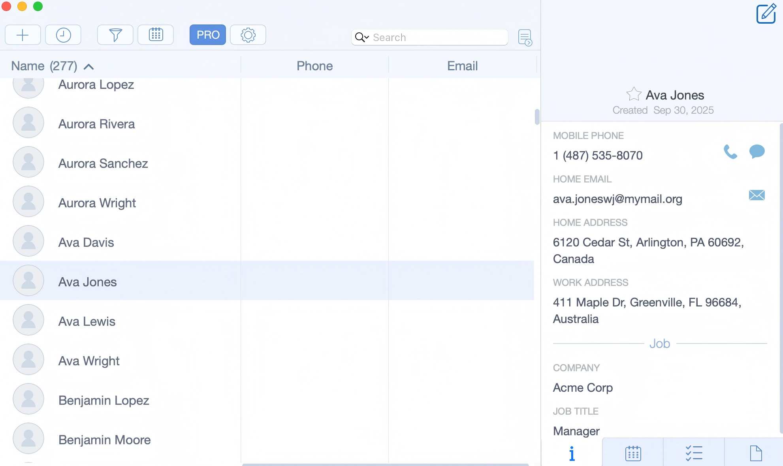Select the contact Ava Lewis
Image resolution: width=783 pixels, height=466 pixels.
pos(87,321)
